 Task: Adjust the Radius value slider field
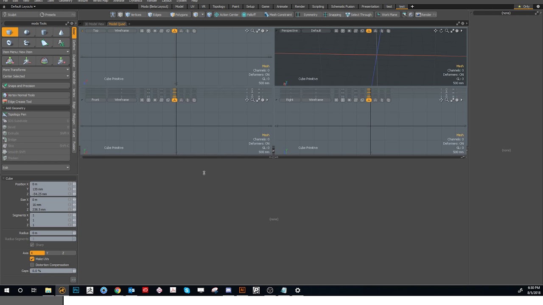[53, 233]
